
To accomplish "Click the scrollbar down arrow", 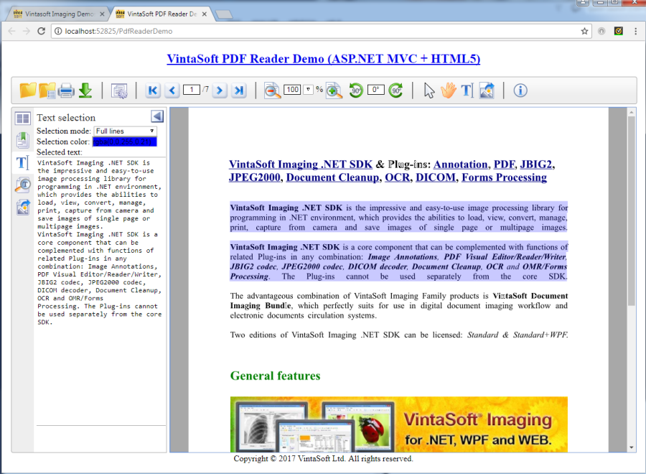I will tap(631, 447).
